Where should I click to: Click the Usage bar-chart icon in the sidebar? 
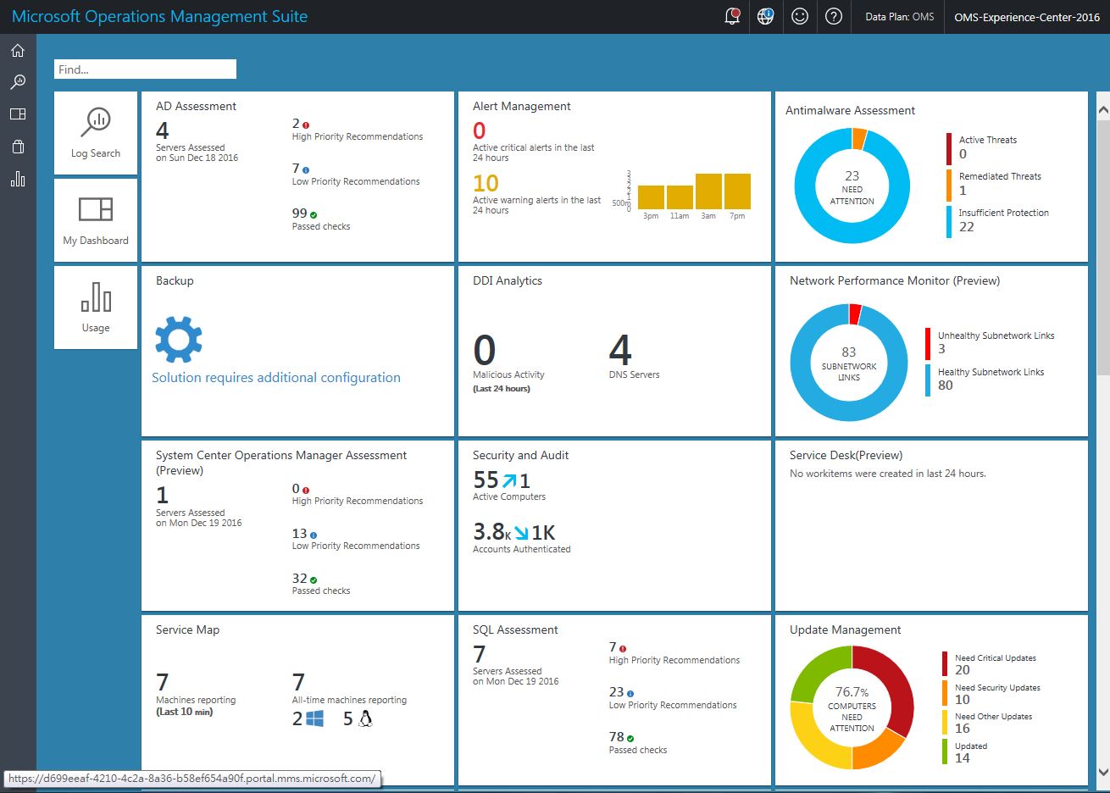point(17,179)
